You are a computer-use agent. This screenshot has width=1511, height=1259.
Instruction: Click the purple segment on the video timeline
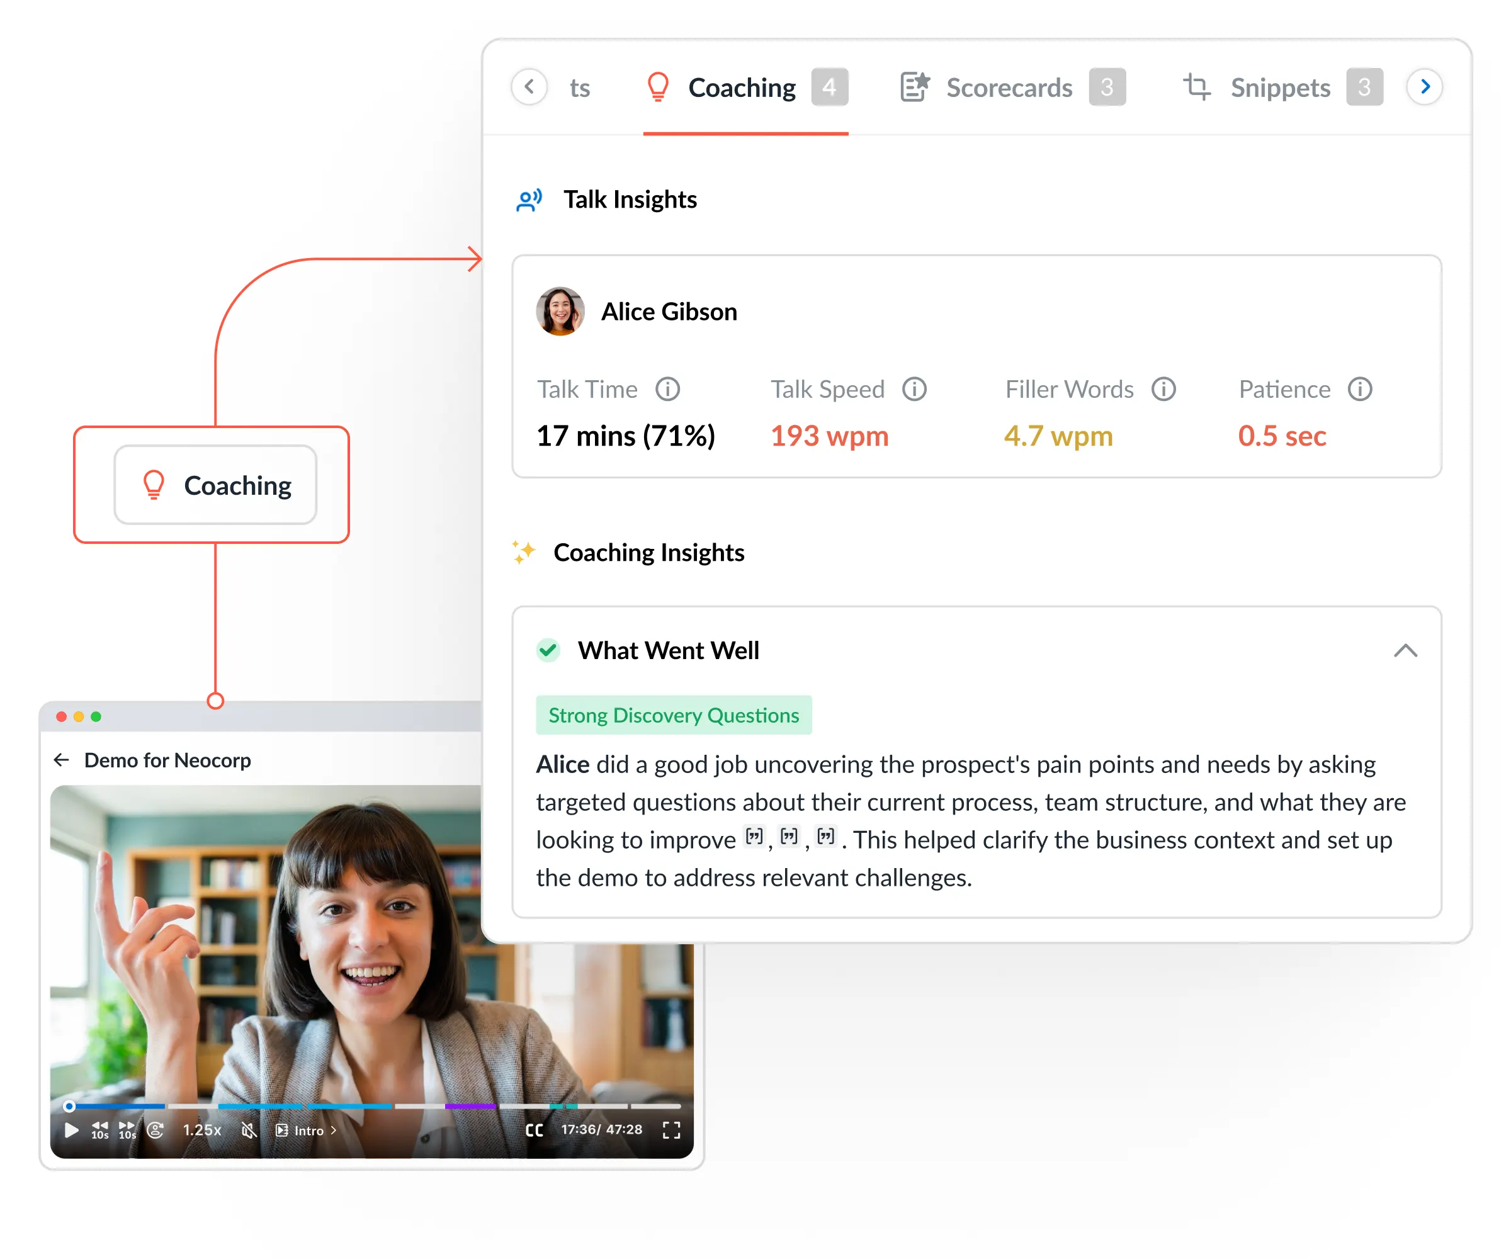pyautogui.click(x=470, y=1106)
